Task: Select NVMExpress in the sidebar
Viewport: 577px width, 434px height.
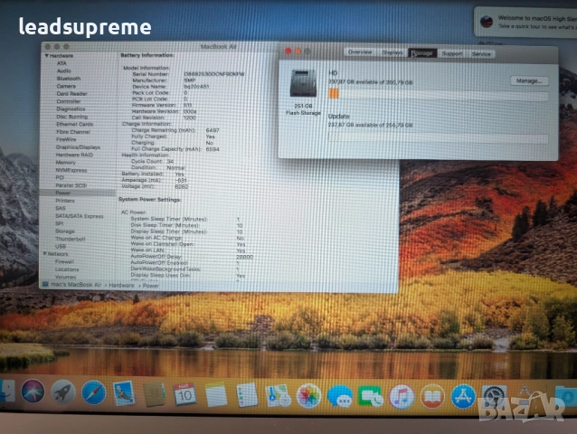Action: tap(71, 170)
